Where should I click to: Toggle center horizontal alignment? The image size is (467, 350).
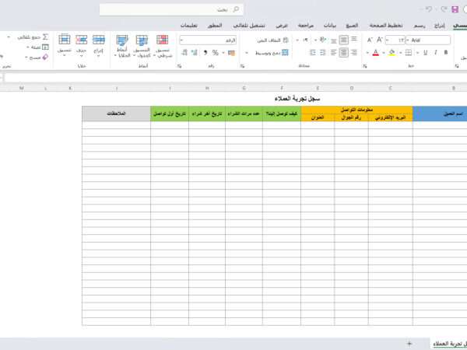click(x=343, y=53)
